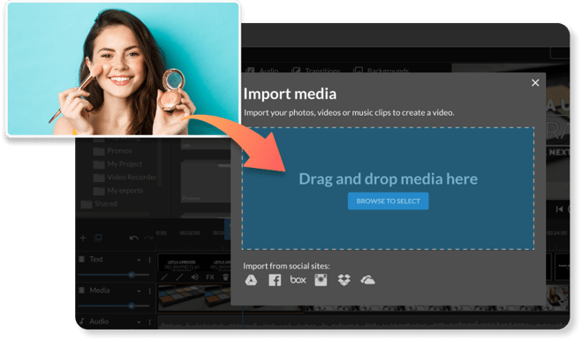Import from Box icon
This screenshot has height=341, width=582.
point(298,280)
